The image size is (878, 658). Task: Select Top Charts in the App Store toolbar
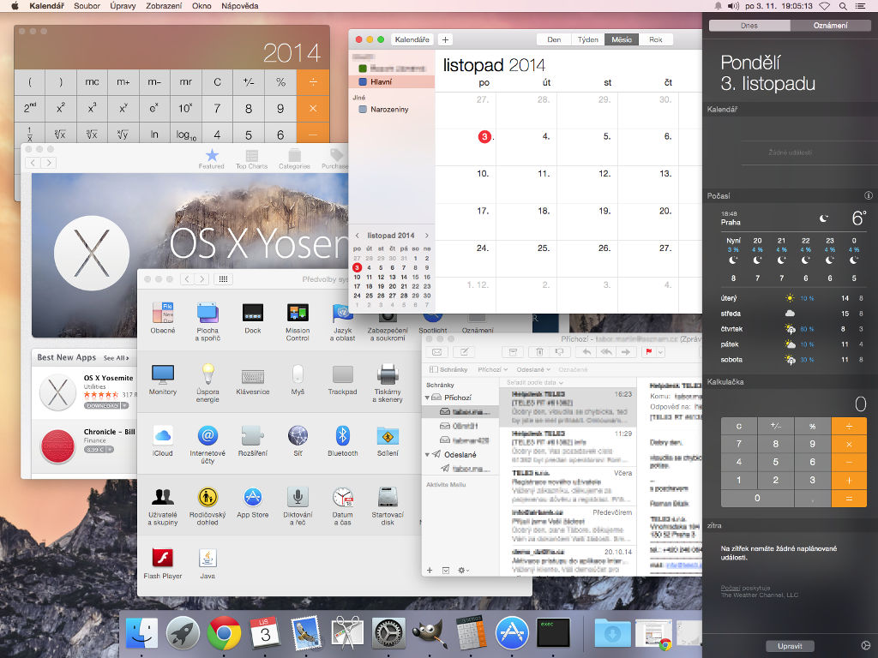tap(251, 159)
